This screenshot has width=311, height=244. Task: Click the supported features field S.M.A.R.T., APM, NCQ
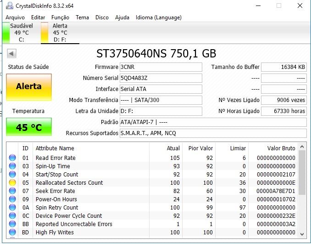click(x=213, y=133)
